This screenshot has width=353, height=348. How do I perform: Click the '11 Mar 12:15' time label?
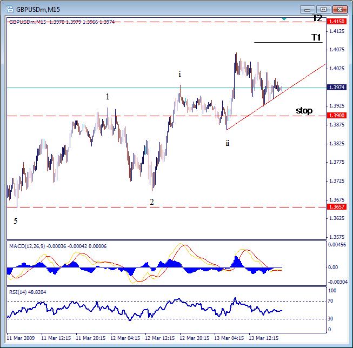click(56, 338)
